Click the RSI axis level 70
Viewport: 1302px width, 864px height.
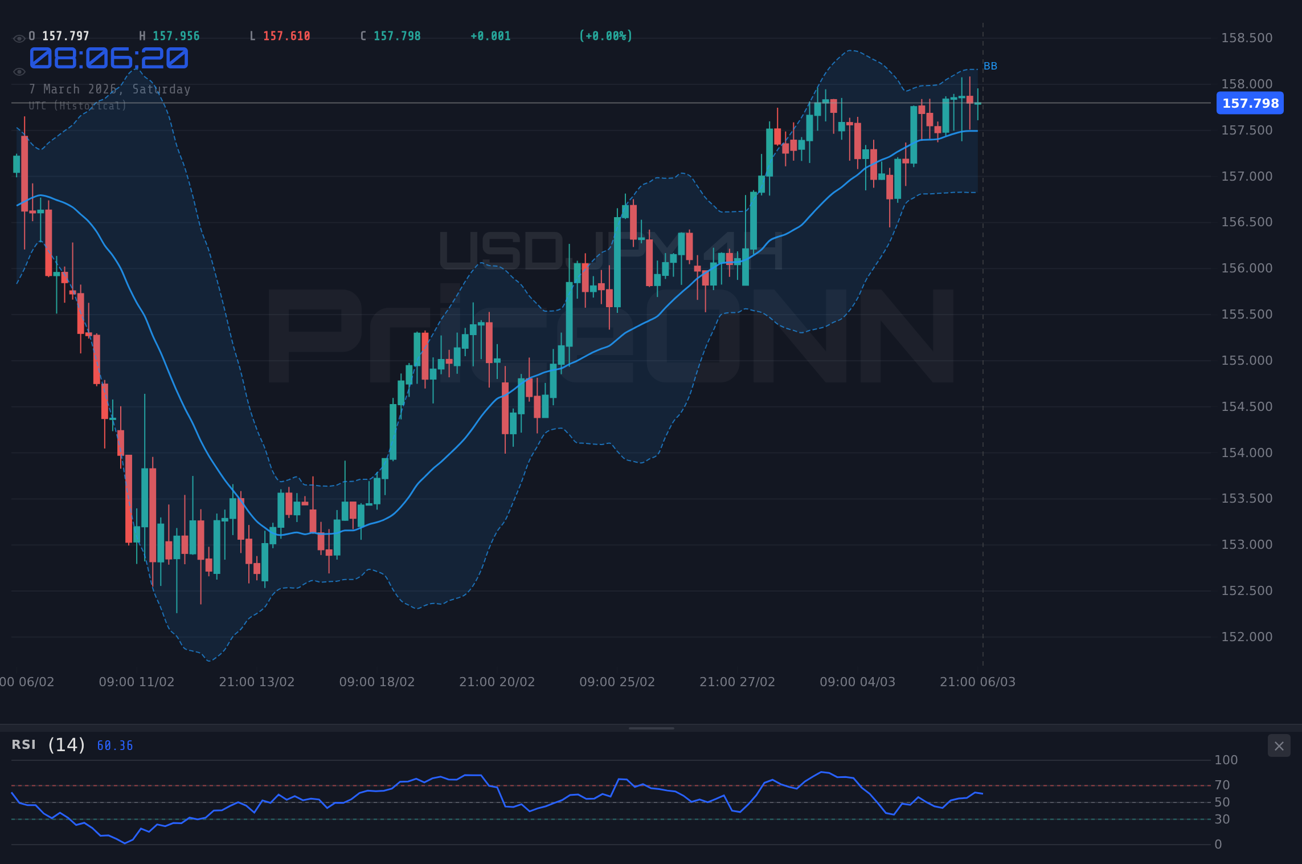1222,785
